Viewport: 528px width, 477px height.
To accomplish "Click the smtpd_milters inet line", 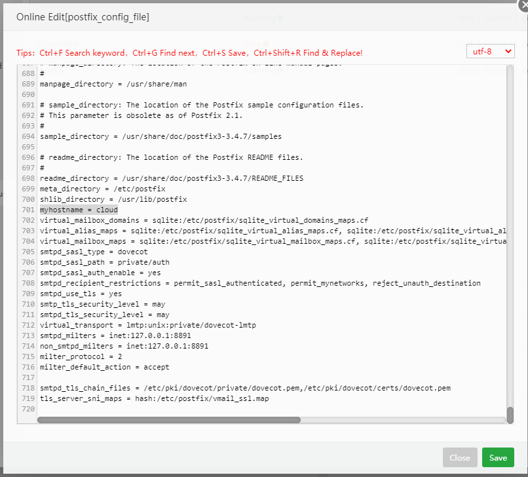I will coord(115,335).
